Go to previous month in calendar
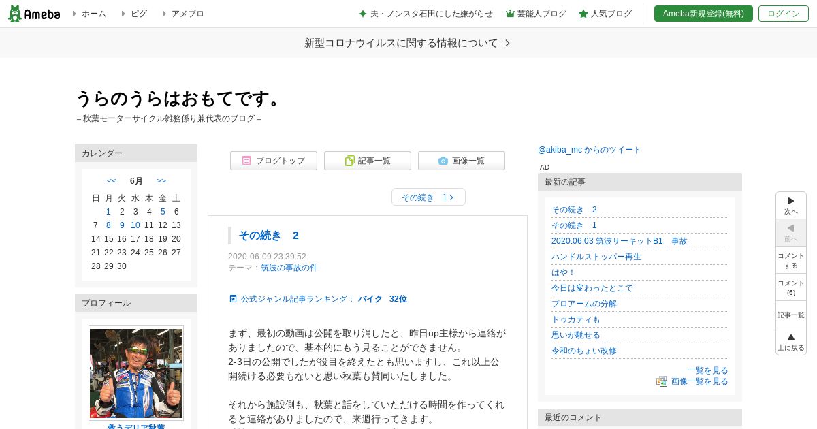Image resolution: width=817 pixels, height=429 pixels. coord(112,180)
